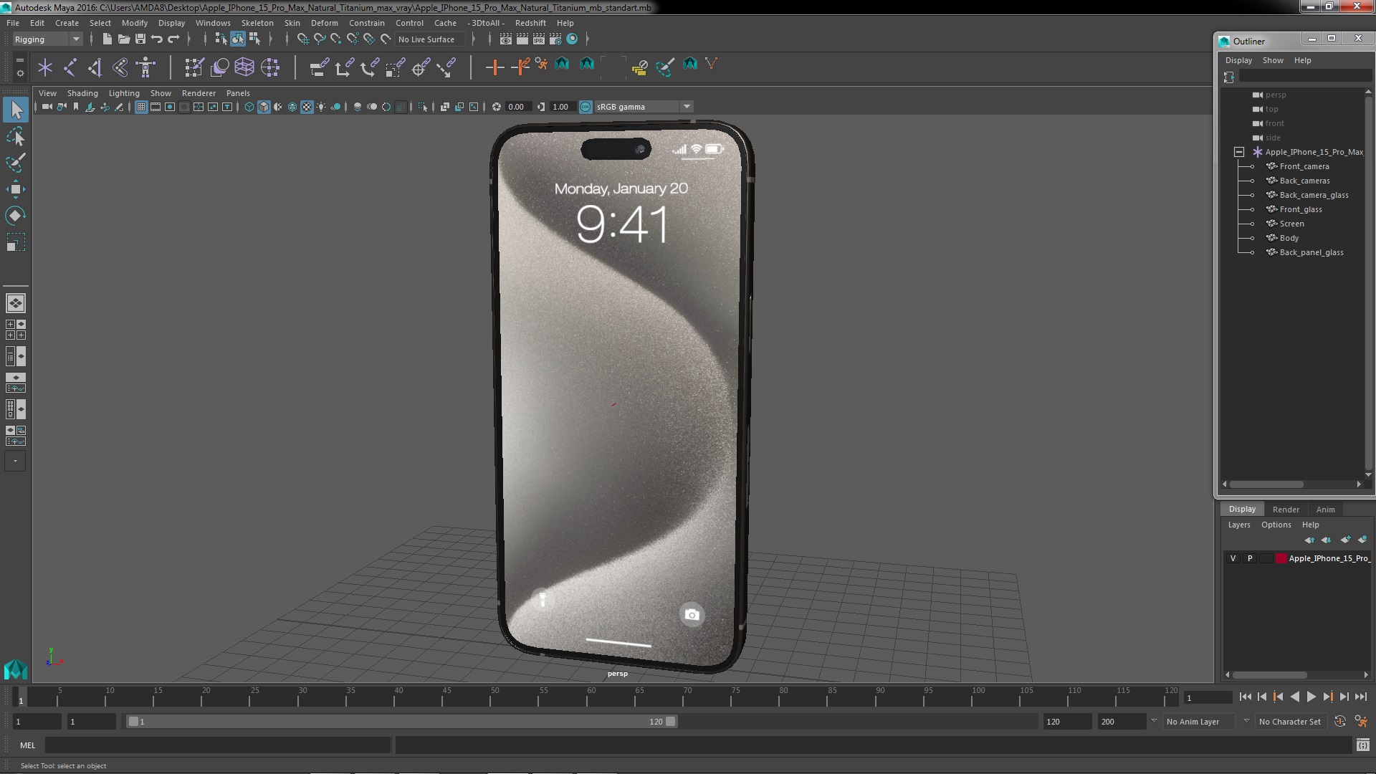The width and height of the screenshot is (1376, 774).
Task: Choose the Paint Selection tool
Action: pyautogui.click(x=16, y=163)
